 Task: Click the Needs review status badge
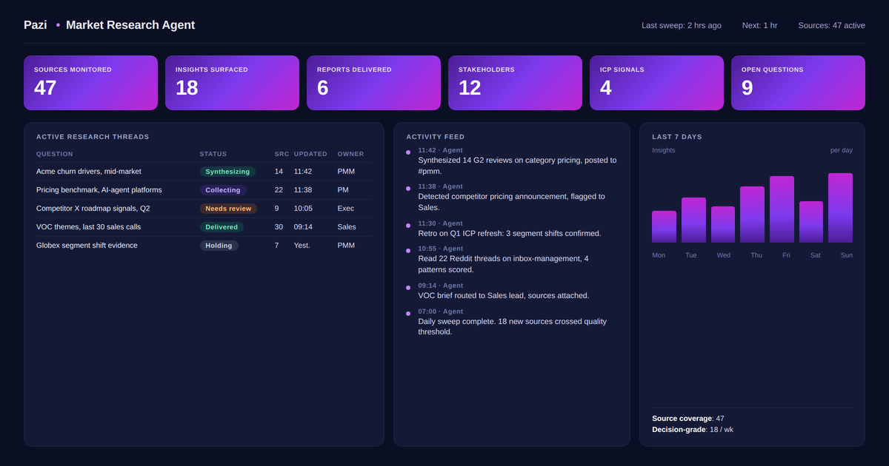tap(228, 209)
